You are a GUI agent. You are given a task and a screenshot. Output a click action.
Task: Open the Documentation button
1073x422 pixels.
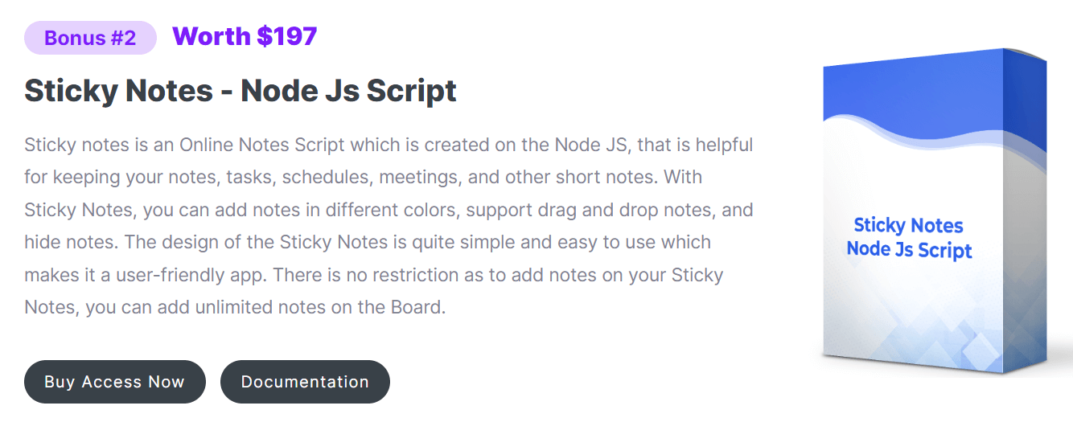305,382
